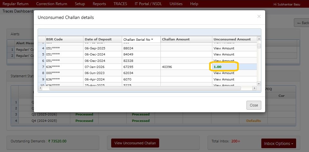This screenshot has width=309, height=152.
Task: Click the BSR Code column header
Action: coord(54,39)
